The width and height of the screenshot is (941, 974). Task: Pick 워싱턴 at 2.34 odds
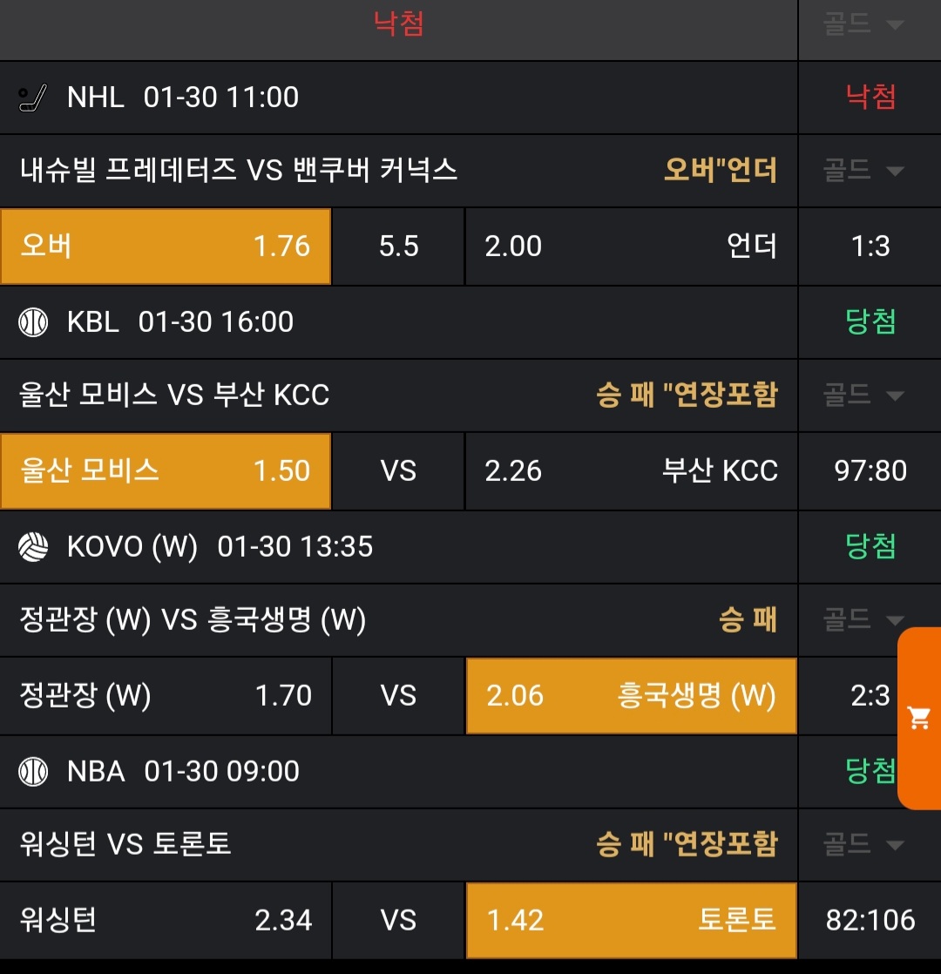click(x=166, y=921)
